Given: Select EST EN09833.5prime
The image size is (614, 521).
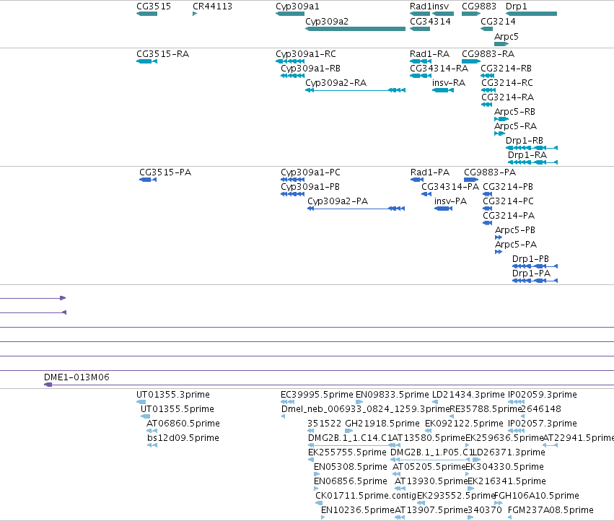Looking at the screenshot, I should point(392,395).
